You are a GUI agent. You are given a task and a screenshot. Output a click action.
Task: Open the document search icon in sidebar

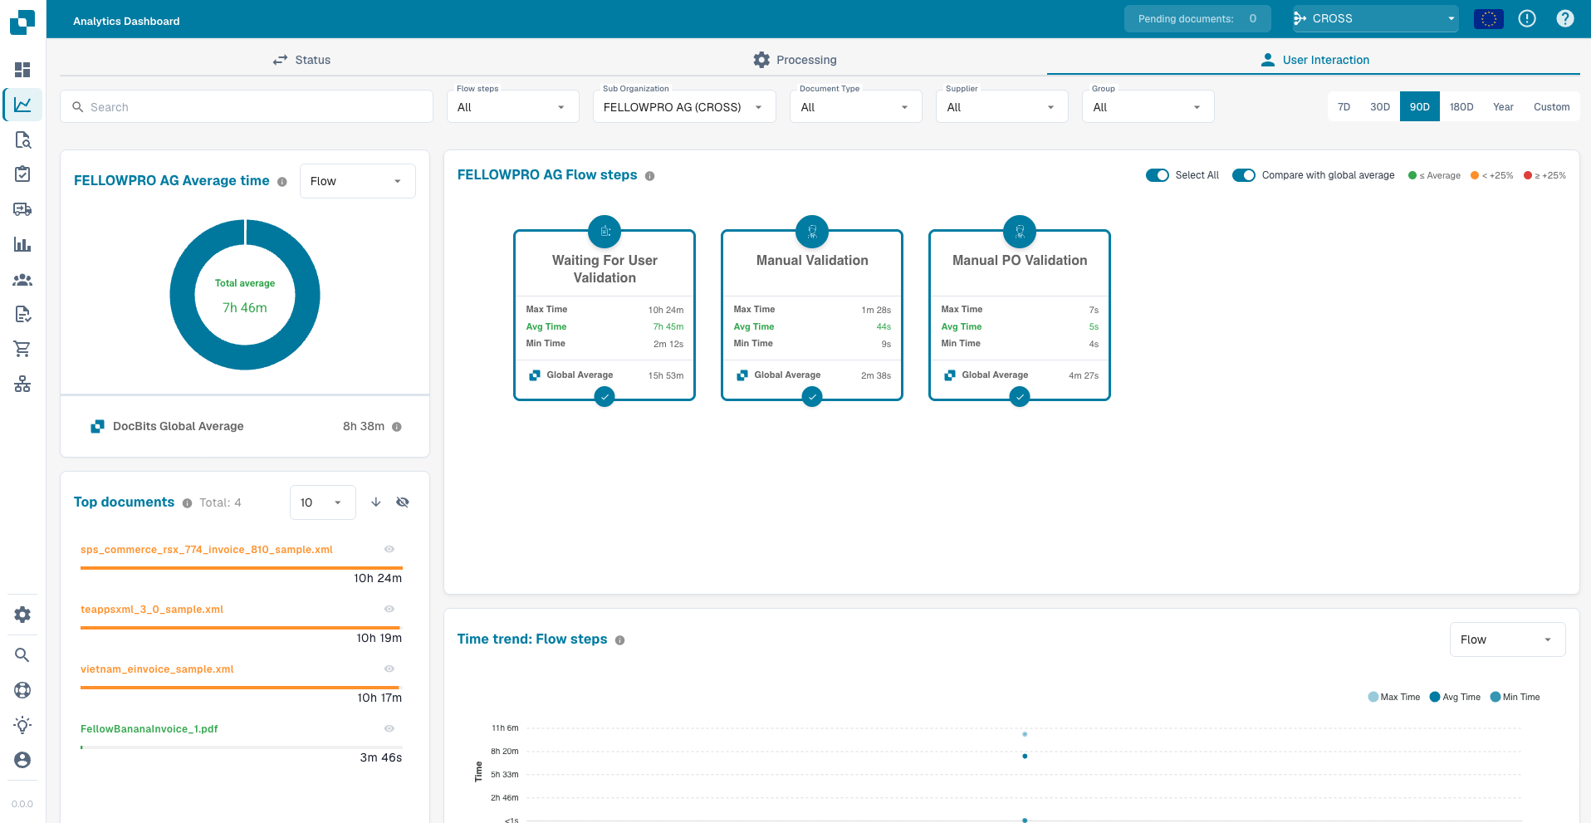pos(22,140)
